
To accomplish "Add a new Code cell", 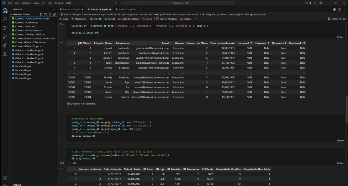I will point(64,19).
